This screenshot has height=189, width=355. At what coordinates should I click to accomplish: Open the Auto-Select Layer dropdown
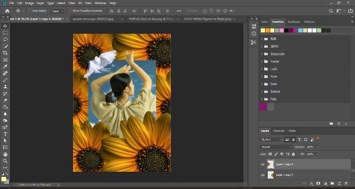57,11
